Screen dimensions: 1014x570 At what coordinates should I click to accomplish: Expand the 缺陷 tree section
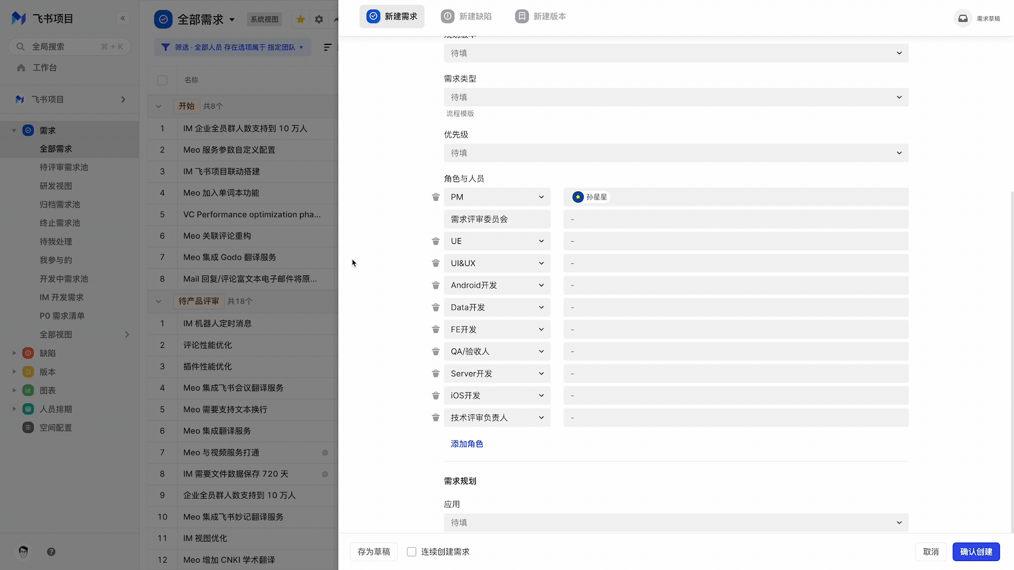pyautogui.click(x=14, y=353)
